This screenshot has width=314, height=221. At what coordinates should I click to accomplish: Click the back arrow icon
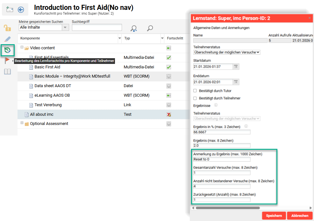click(21, 10)
